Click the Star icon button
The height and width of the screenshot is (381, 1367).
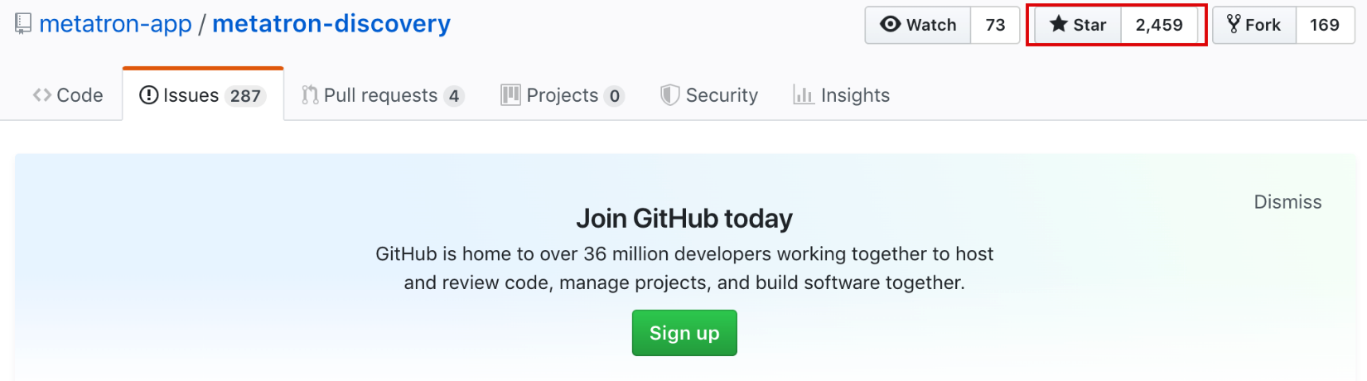click(x=1078, y=25)
